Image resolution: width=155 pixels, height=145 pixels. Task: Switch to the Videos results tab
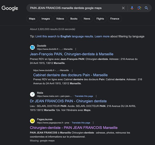pyautogui.click(x=60, y=19)
